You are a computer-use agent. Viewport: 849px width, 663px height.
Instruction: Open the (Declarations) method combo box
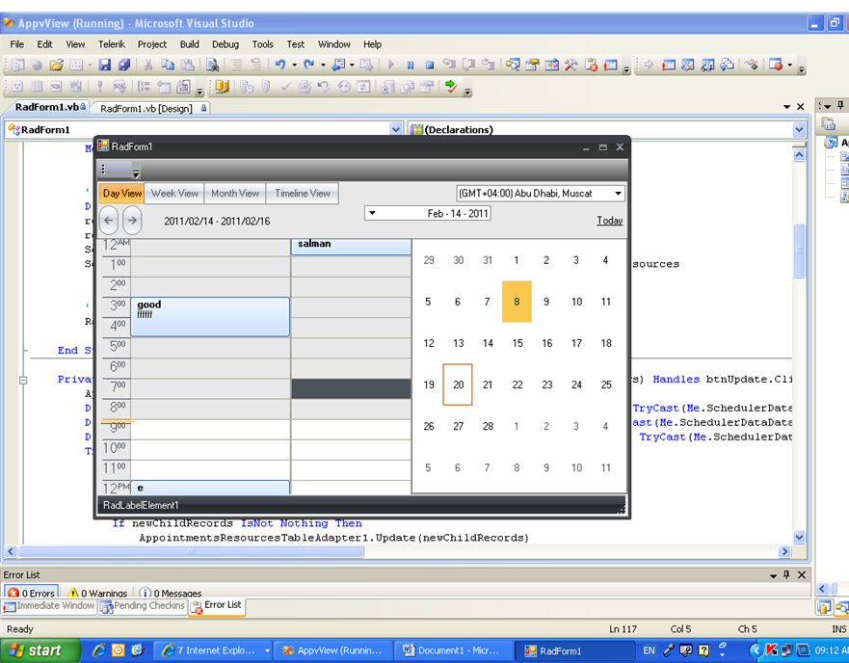tap(606, 129)
